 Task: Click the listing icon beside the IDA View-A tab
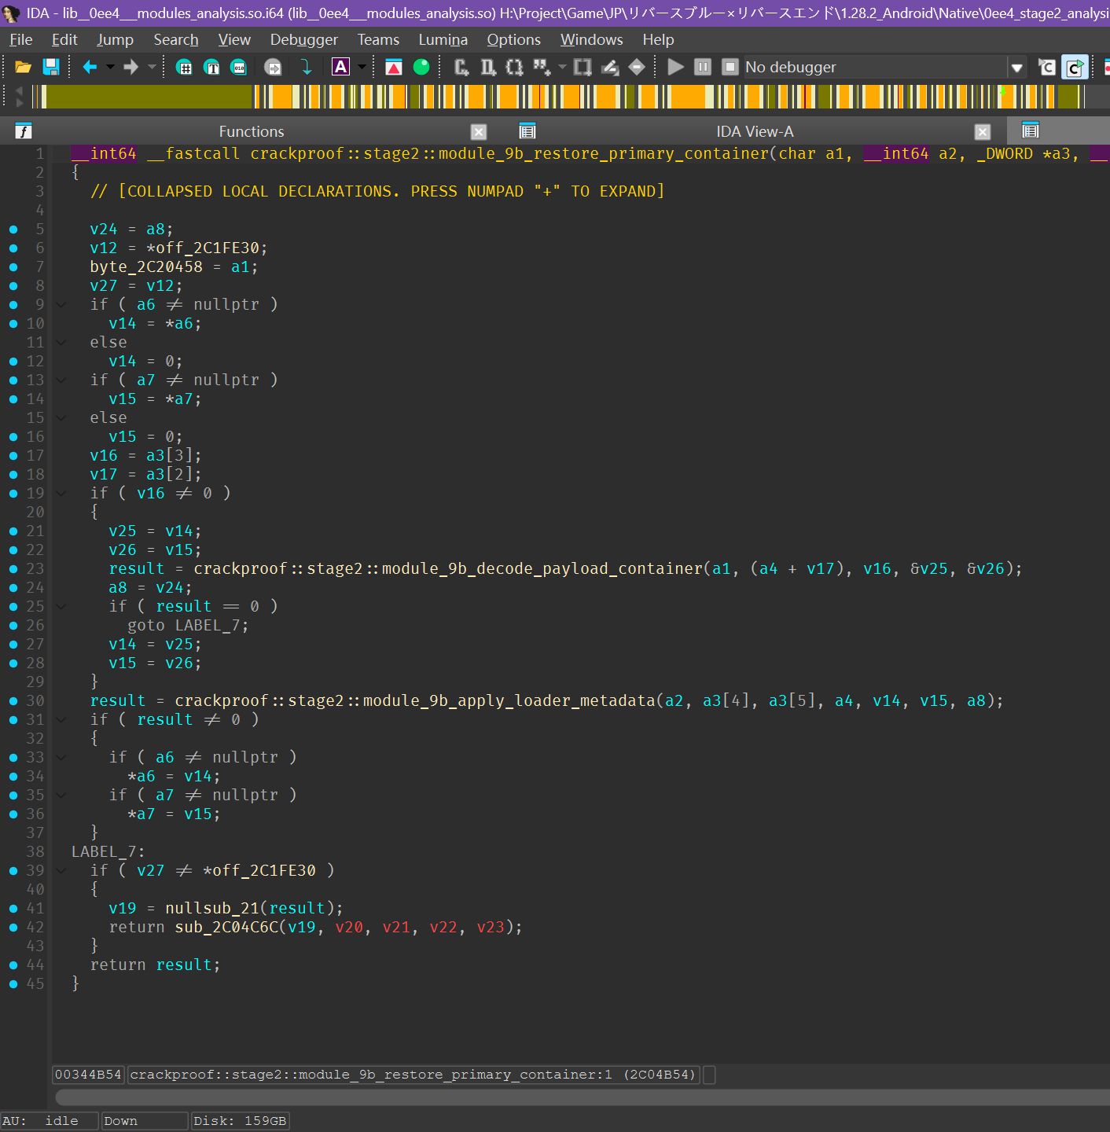pyautogui.click(x=527, y=131)
